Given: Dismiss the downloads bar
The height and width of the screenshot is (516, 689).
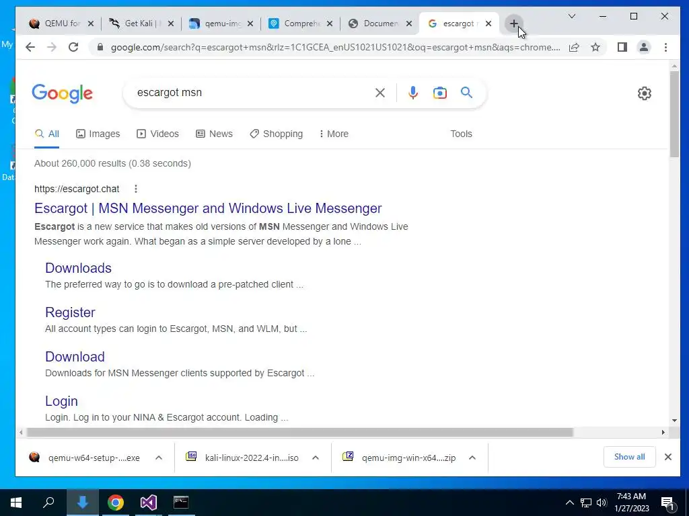Looking at the screenshot, I should click(x=668, y=457).
